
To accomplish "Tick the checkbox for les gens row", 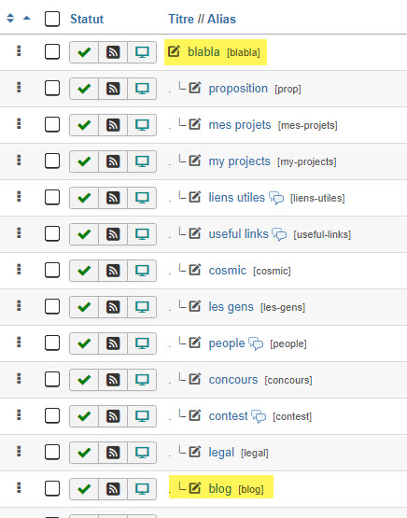I will coord(52,306).
